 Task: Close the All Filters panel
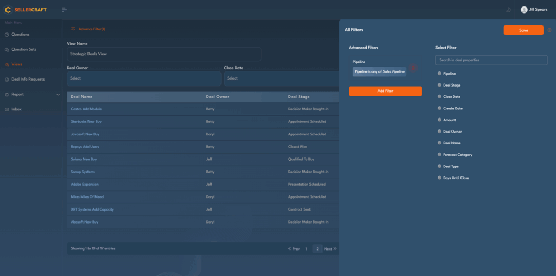tap(549, 30)
